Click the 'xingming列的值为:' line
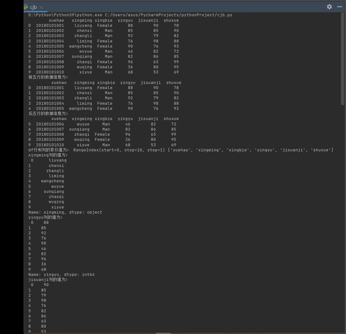This screenshot has height=334, width=346. 48,155
